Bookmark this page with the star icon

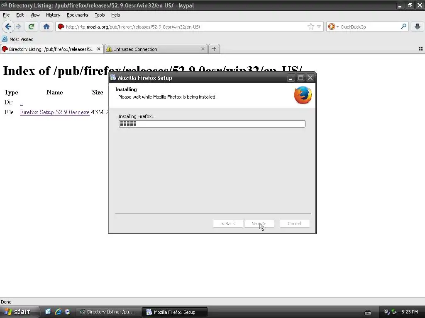click(x=311, y=26)
